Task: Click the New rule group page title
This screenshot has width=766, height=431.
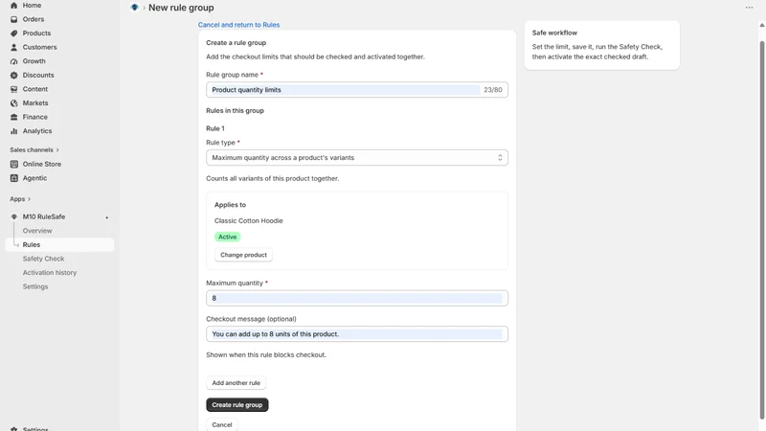Action: 181,8
